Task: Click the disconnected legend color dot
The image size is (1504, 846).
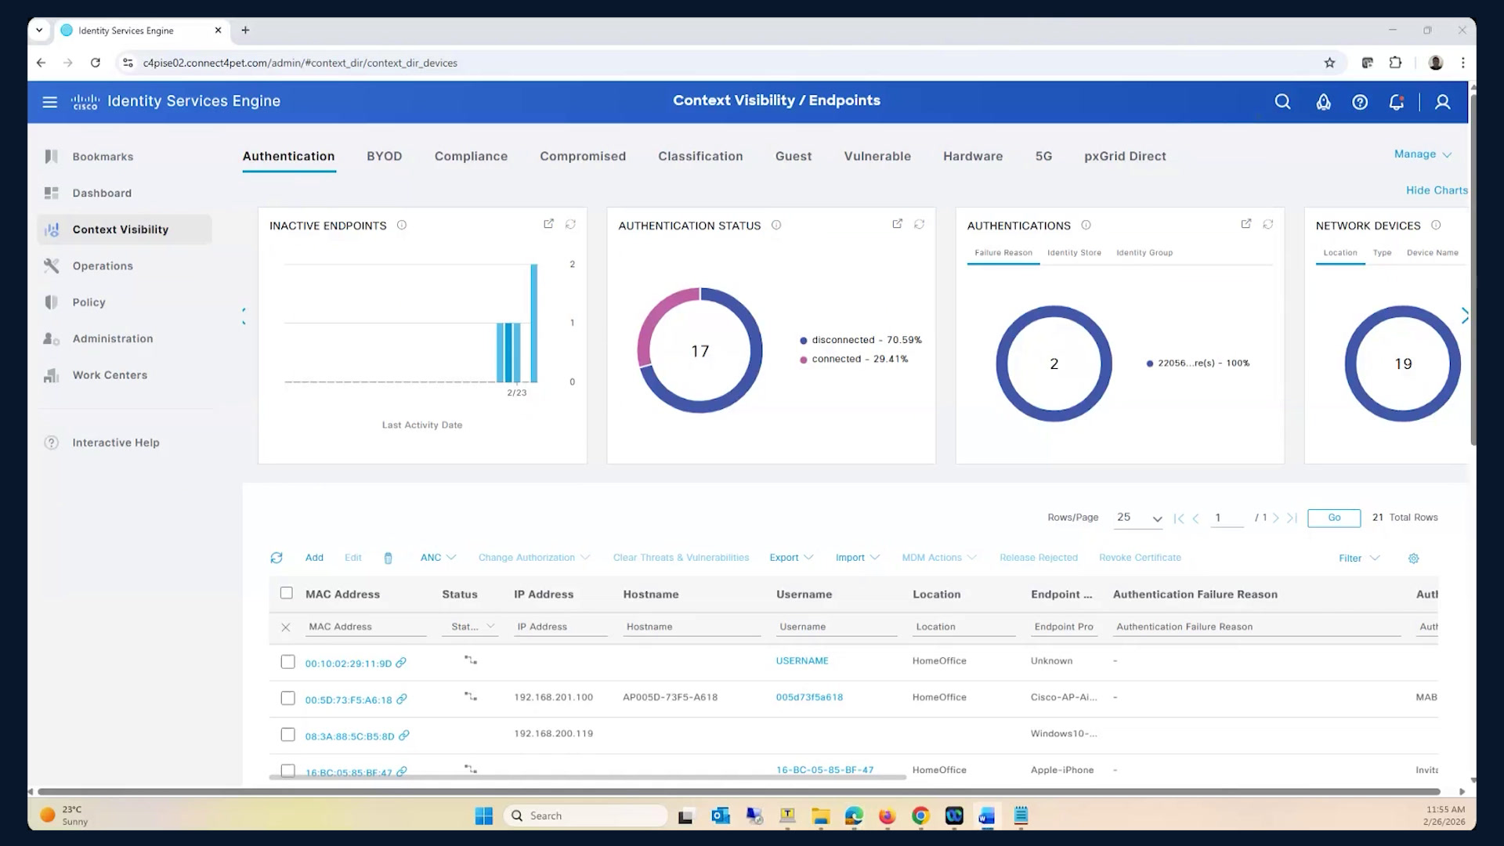Action: [803, 341]
